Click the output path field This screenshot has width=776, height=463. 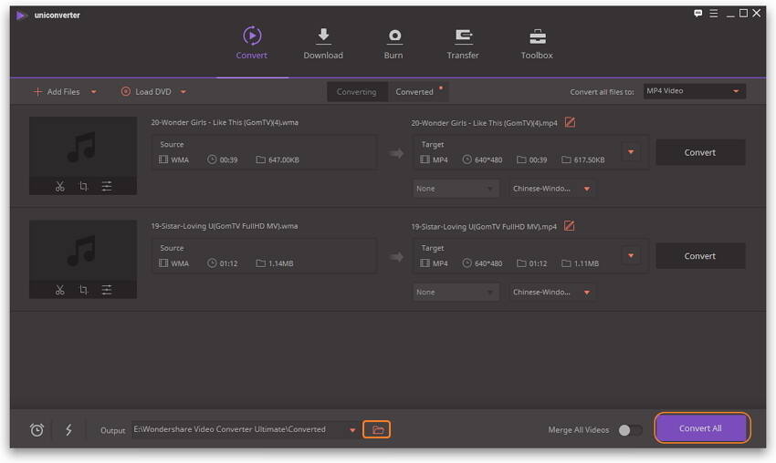[238, 430]
